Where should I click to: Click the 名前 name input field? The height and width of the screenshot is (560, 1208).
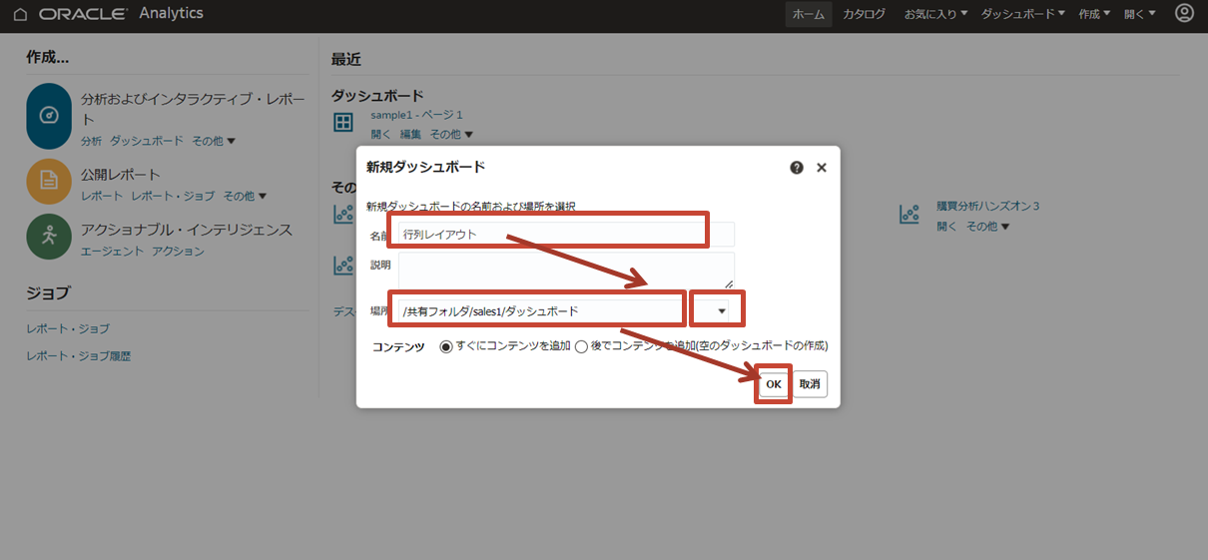(x=566, y=234)
